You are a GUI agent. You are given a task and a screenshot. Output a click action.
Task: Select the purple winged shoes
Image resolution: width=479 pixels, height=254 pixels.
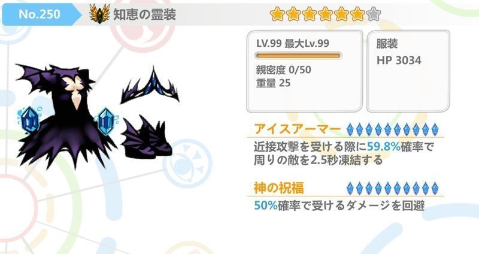[x=147, y=137]
